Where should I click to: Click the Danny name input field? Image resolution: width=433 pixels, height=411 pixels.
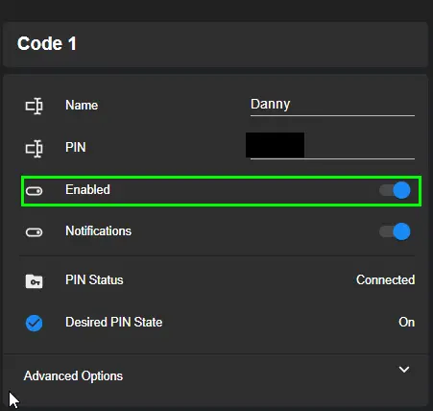[x=332, y=106]
